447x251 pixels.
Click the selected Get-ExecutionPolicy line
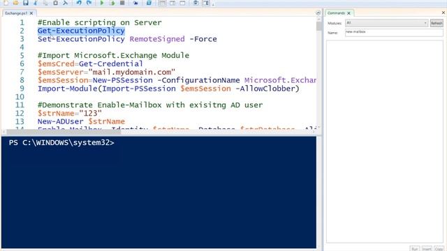(81, 31)
